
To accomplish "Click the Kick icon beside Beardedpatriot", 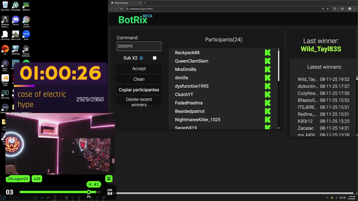I will (268, 111).
